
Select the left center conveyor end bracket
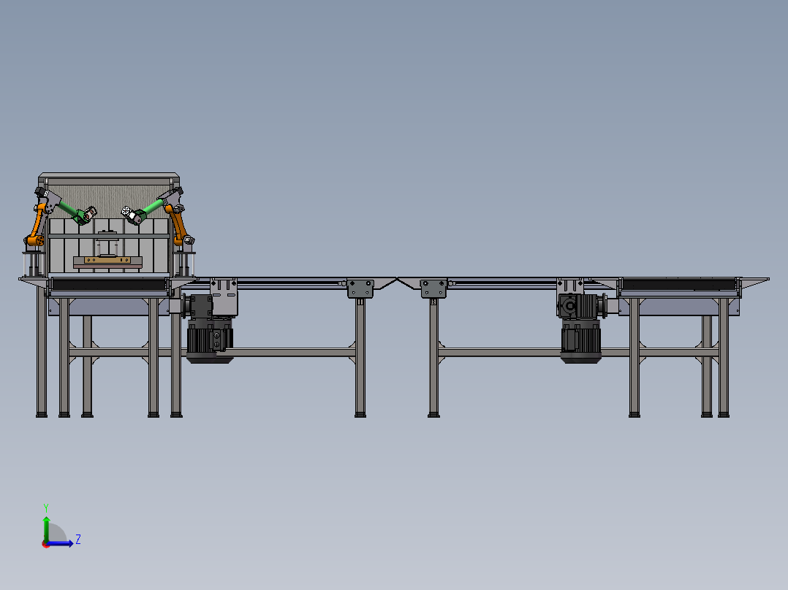[x=360, y=288]
